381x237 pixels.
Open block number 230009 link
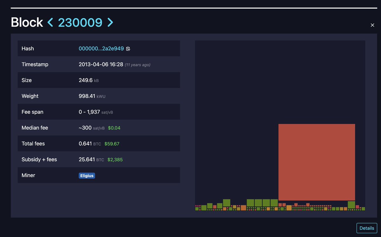(80, 22)
